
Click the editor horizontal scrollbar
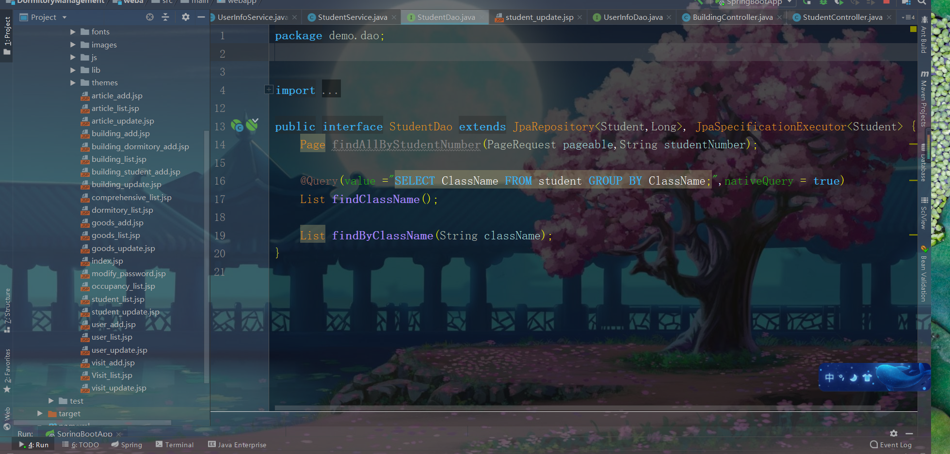577,408
